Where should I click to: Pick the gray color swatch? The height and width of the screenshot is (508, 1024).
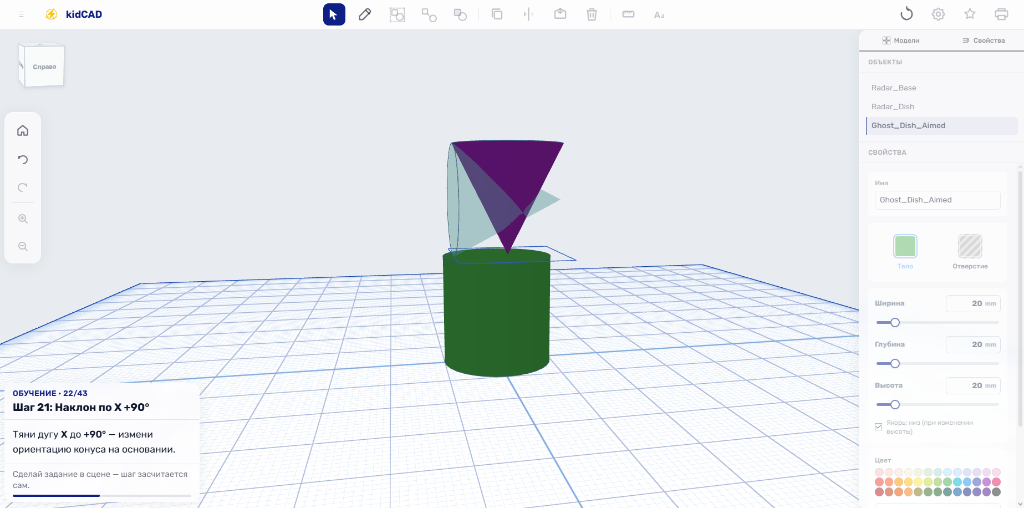[x=996, y=492]
